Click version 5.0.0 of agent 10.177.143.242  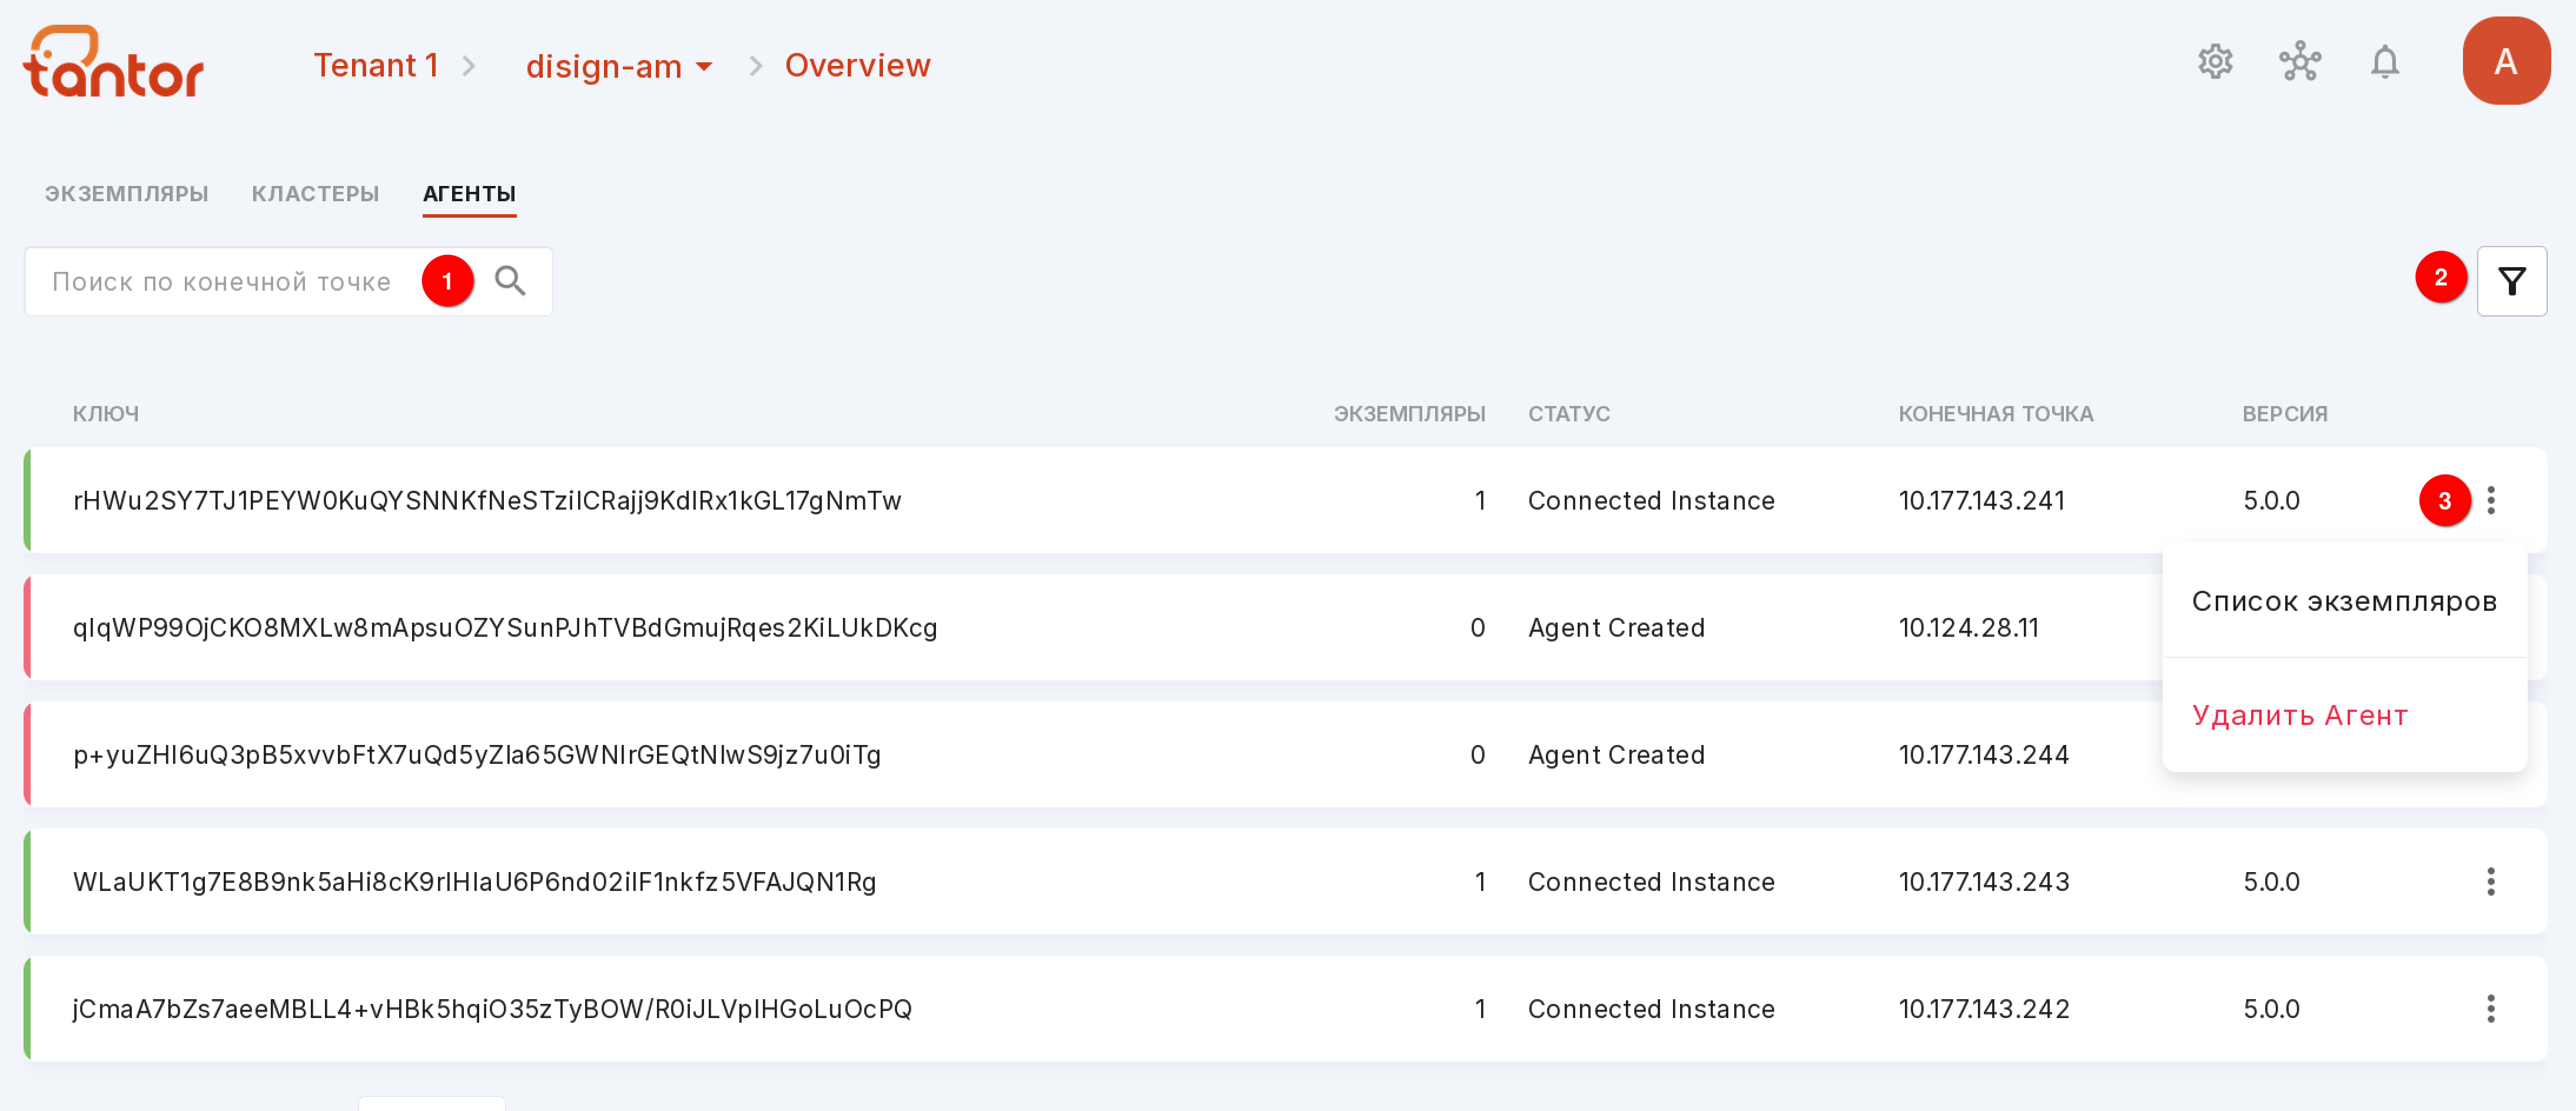tap(2271, 1008)
